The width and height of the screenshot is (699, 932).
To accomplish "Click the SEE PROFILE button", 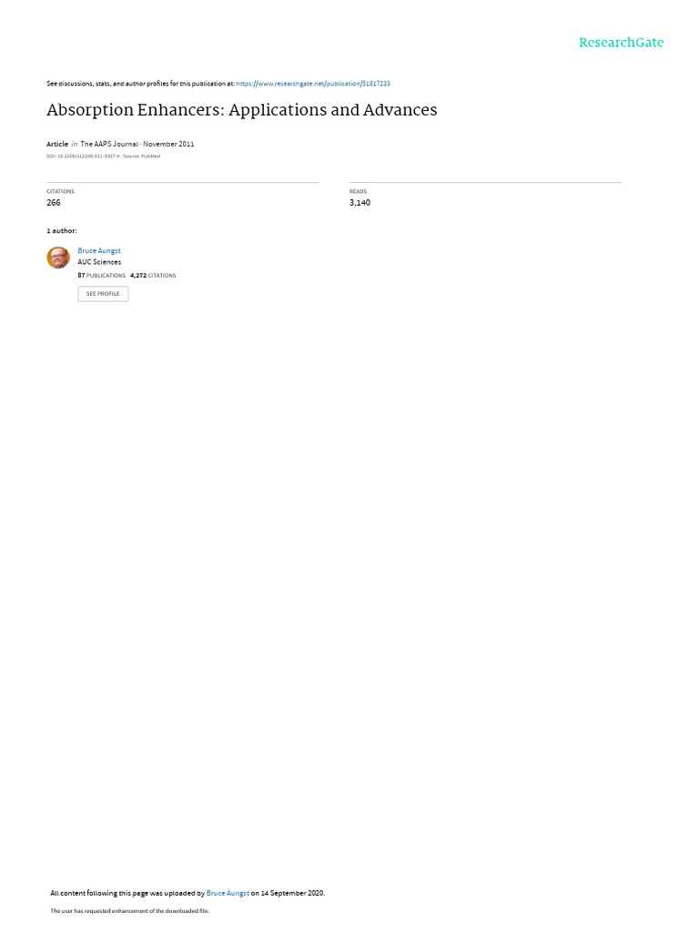I will (103, 294).
